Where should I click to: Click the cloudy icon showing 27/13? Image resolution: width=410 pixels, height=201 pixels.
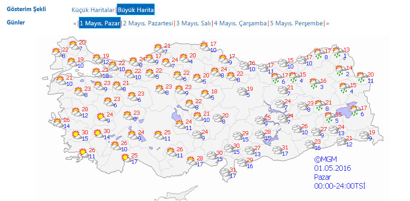click(x=250, y=151)
